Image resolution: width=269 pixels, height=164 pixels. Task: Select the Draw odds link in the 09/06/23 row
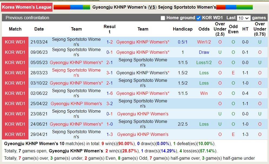(204, 52)
